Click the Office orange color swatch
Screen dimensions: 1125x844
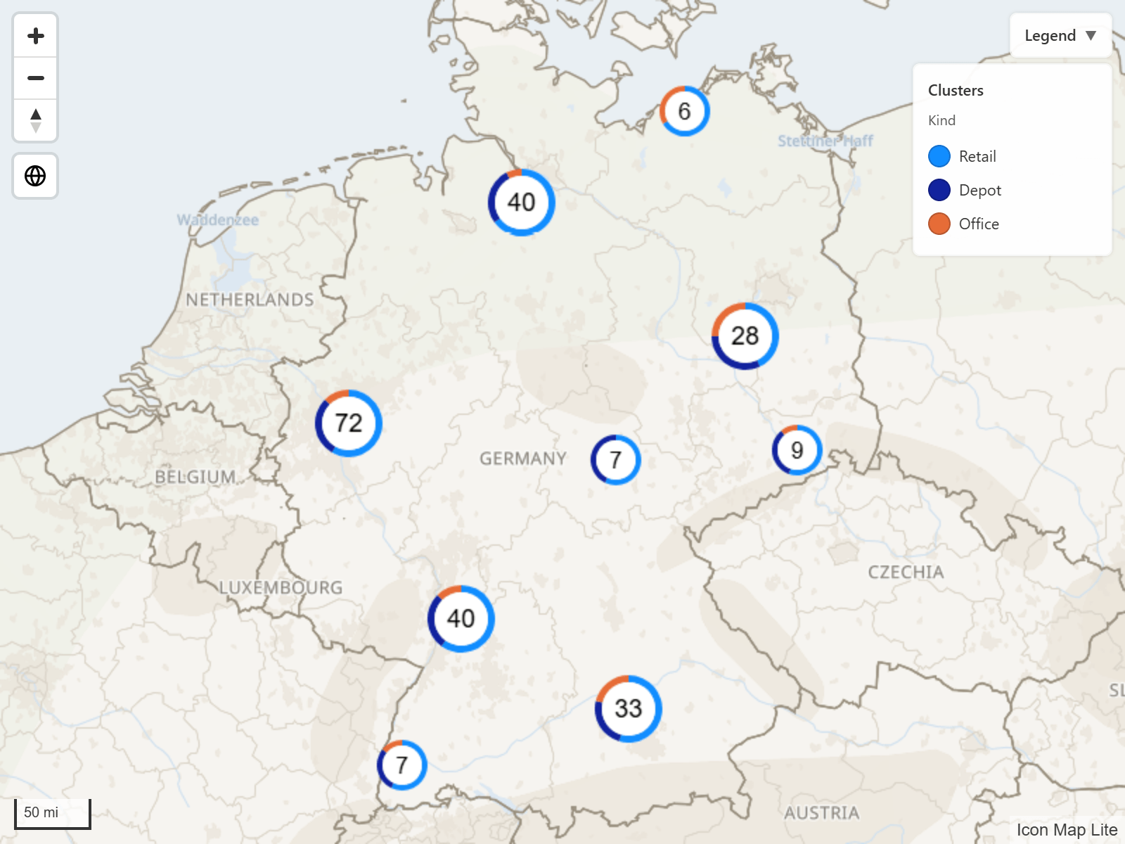939,224
